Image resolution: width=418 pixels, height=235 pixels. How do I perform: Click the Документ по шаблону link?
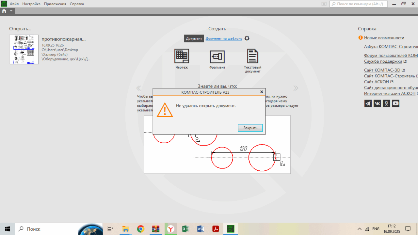click(224, 39)
